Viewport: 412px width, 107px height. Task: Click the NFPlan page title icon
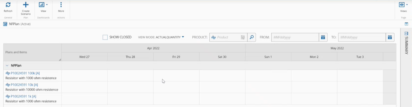[5, 24]
